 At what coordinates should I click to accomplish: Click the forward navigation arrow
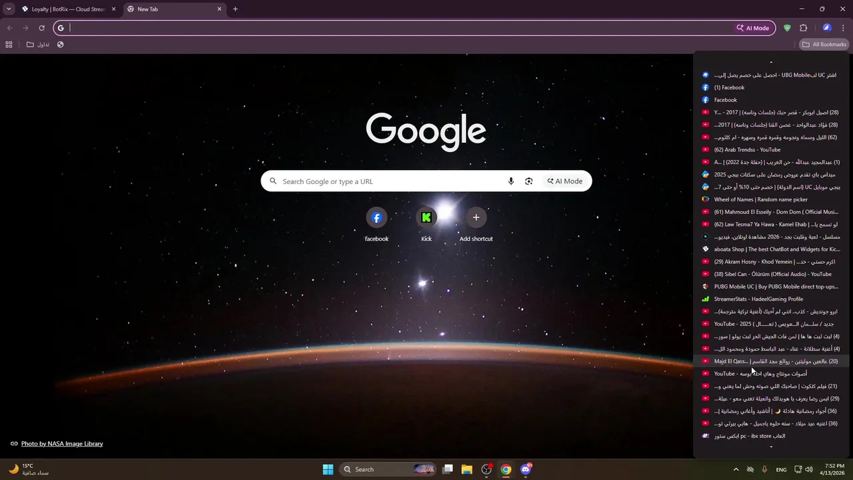(x=25, y=28)
